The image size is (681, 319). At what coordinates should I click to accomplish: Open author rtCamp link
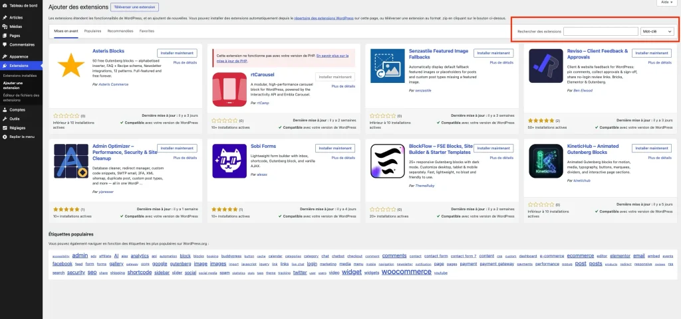[263, 103]
